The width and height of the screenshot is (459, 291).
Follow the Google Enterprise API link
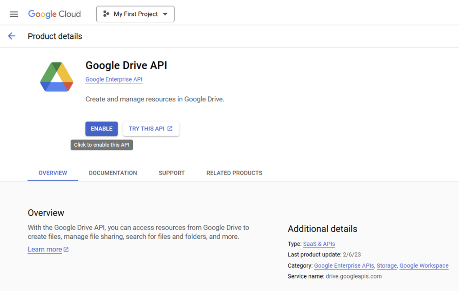114,79
